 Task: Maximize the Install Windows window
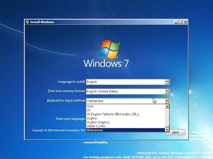[181, 22]
